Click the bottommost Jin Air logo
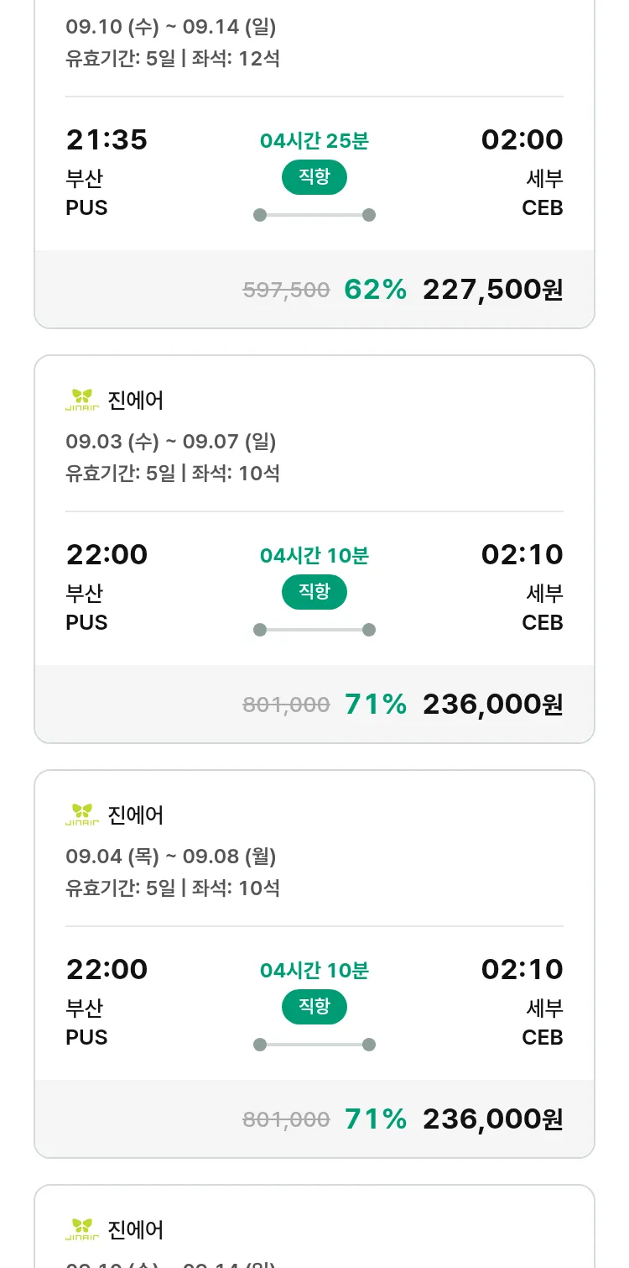 82,1229
